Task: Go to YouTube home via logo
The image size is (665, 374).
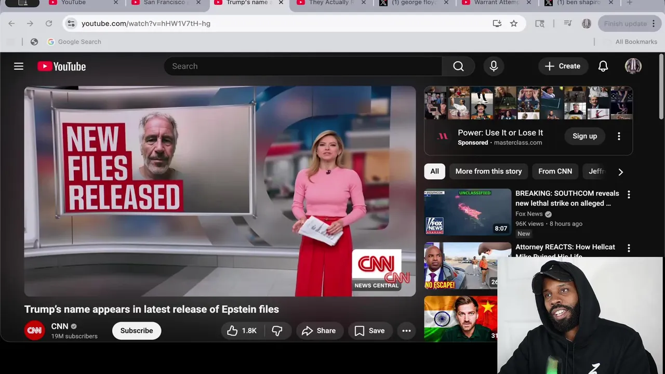Action: [x=61, y=66]
